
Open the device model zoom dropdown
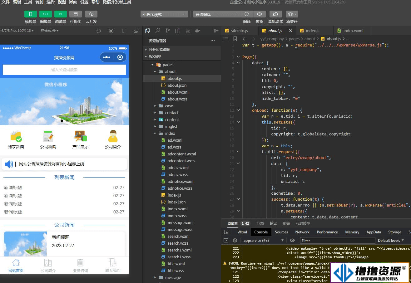tap(17, 31)
